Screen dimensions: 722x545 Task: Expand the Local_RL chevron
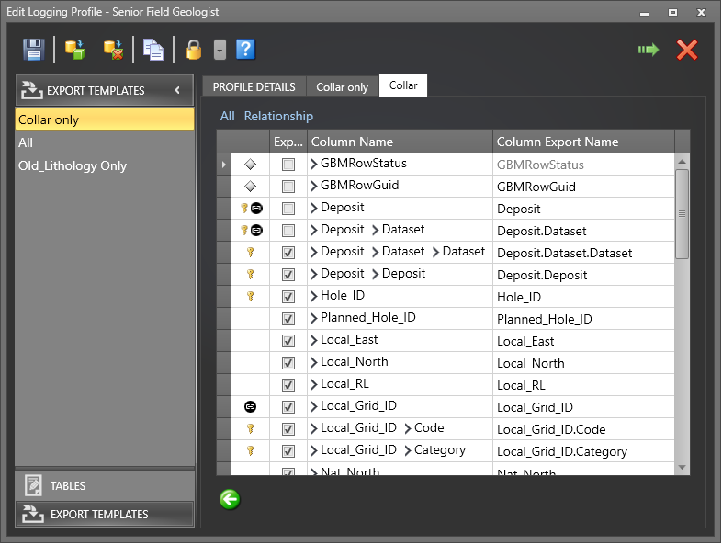pos(314,385)
